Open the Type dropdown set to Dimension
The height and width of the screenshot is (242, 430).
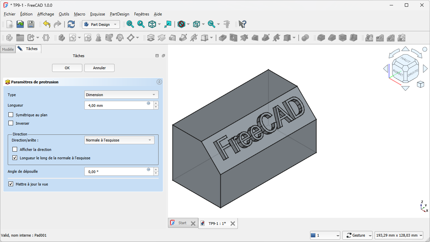point(121,95)
